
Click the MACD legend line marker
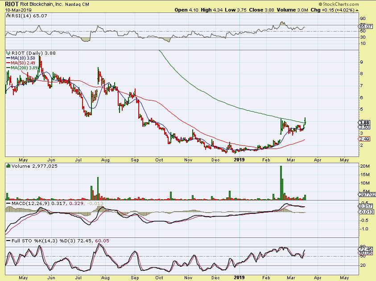(8, 203)
